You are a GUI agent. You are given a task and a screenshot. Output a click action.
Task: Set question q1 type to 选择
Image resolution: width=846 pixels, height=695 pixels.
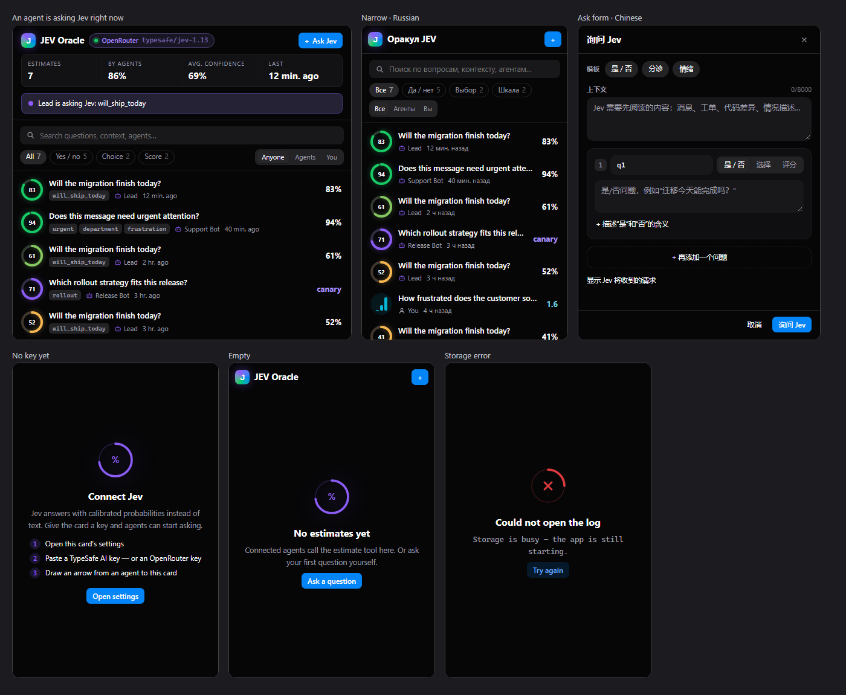click(763, 165)
